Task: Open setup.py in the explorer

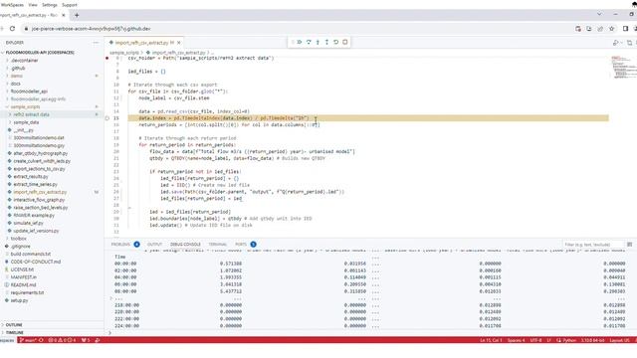Action: (x=19, y=300)
